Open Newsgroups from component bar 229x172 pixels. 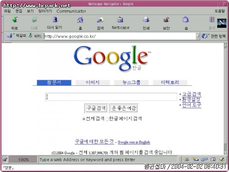pyautogui.click(x=204, y=160)
